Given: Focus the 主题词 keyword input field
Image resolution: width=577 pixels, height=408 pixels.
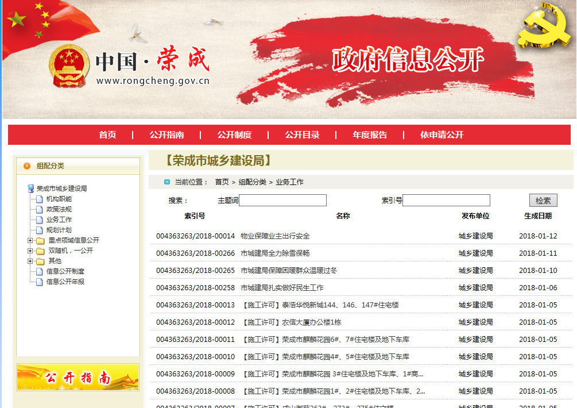Looking at the screenshot, I should [282, 201].
